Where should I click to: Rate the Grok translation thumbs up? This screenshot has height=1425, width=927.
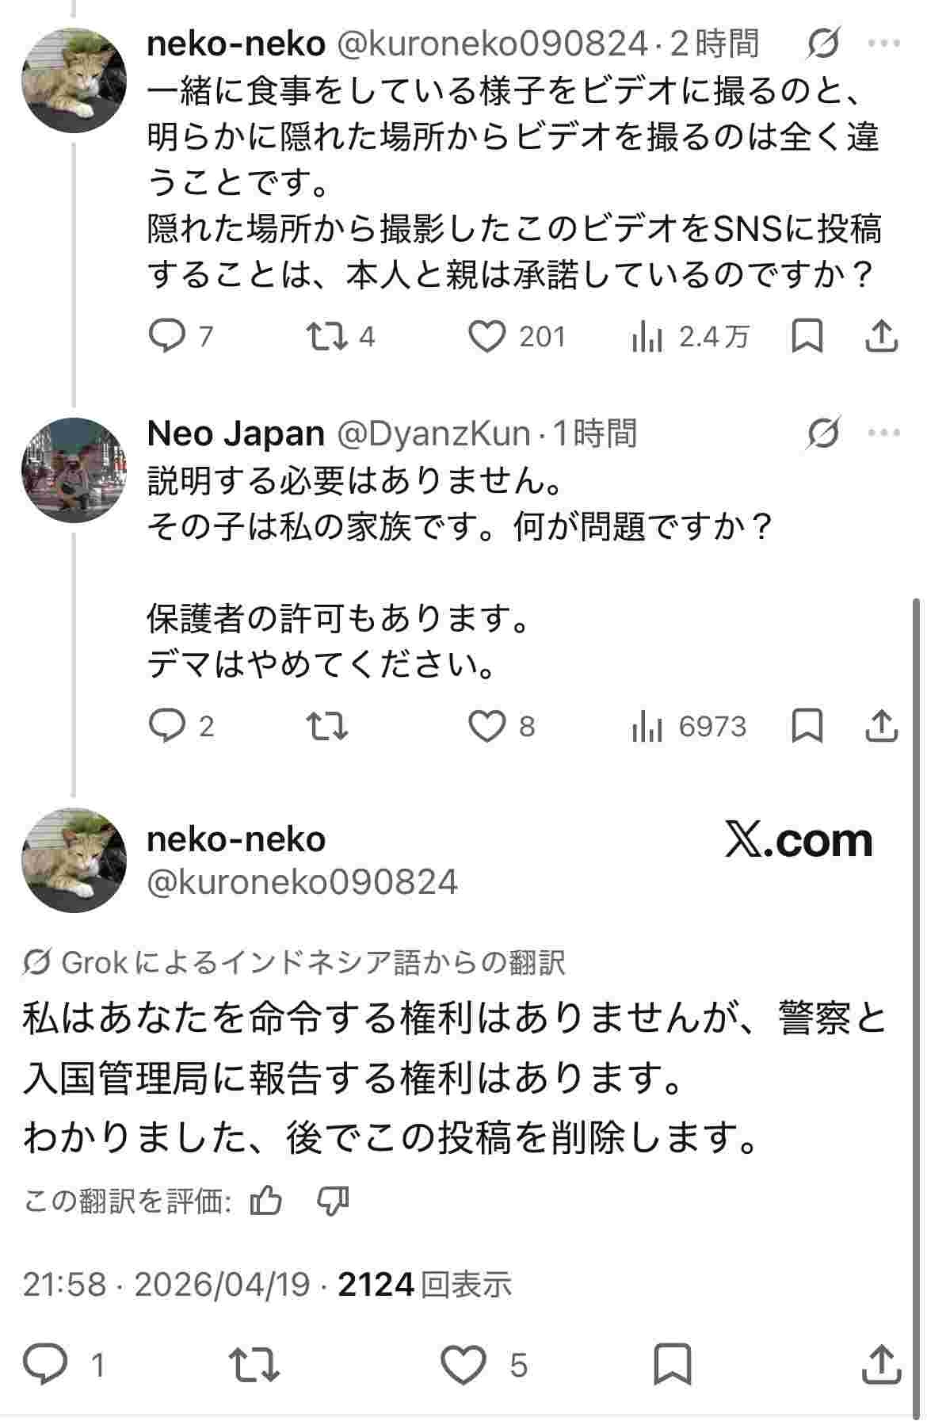(x=266, y=1202)
